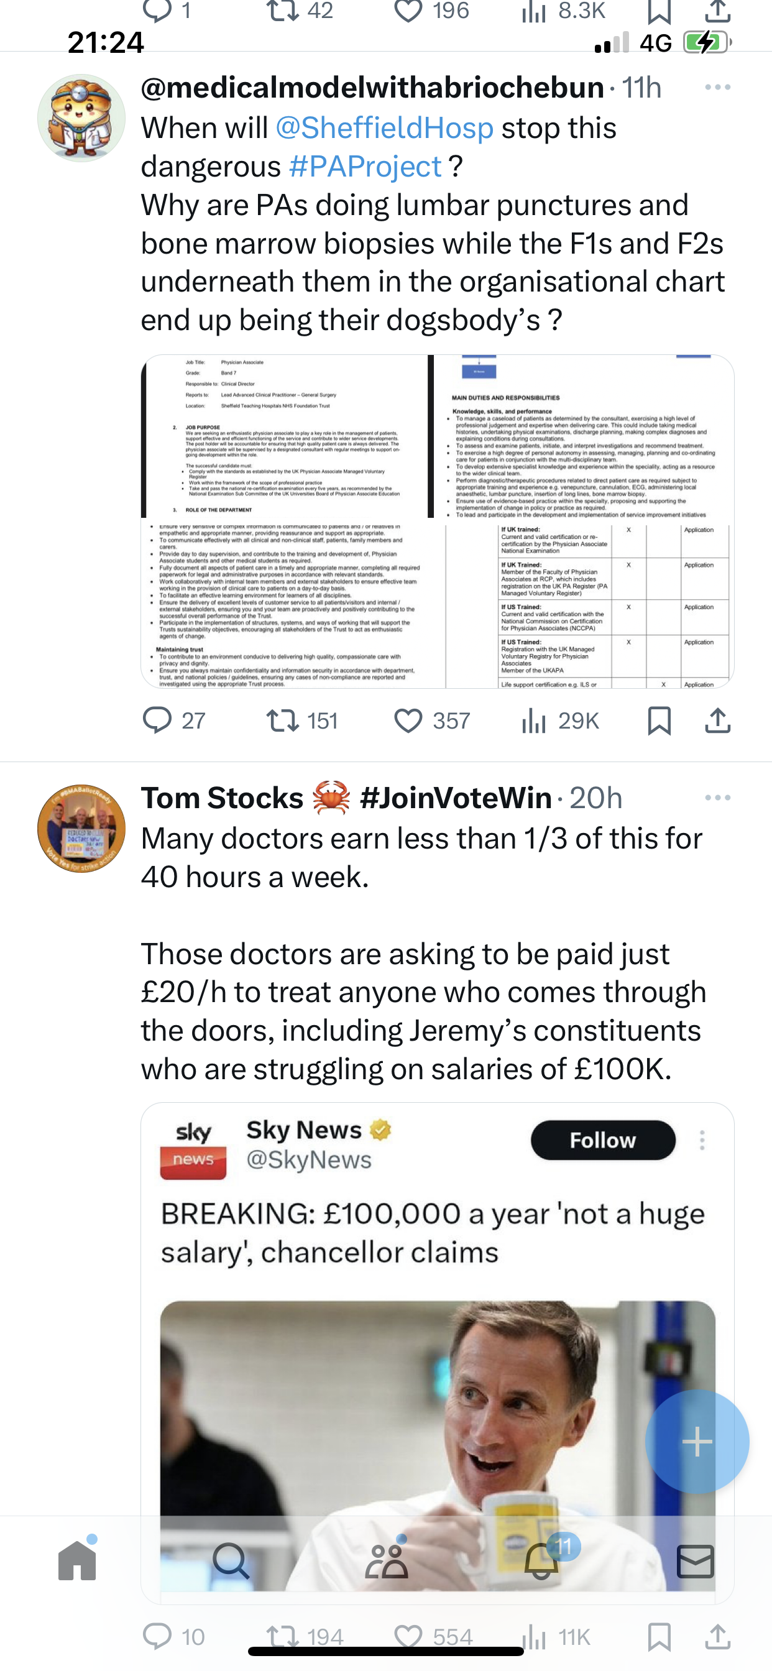
Task: Open the @SheffieldHosp mention link
Action: click(385, 128)
